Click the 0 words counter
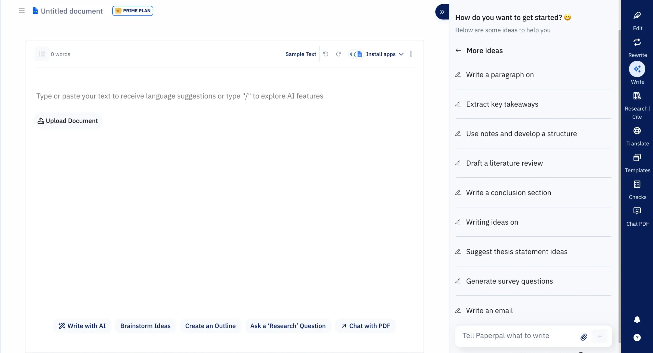This screenshot has width=653, height=353. pyautogui.click(x=60, y=54)
